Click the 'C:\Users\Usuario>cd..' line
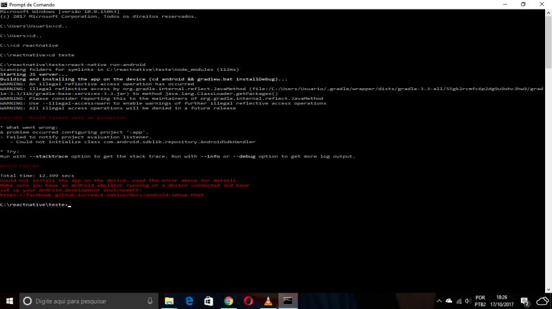Image resolution: width=552 pixels, height=309 pixels. click(34, 26)
